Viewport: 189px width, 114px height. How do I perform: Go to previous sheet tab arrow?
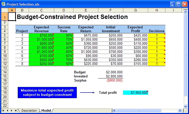(7, 110)
